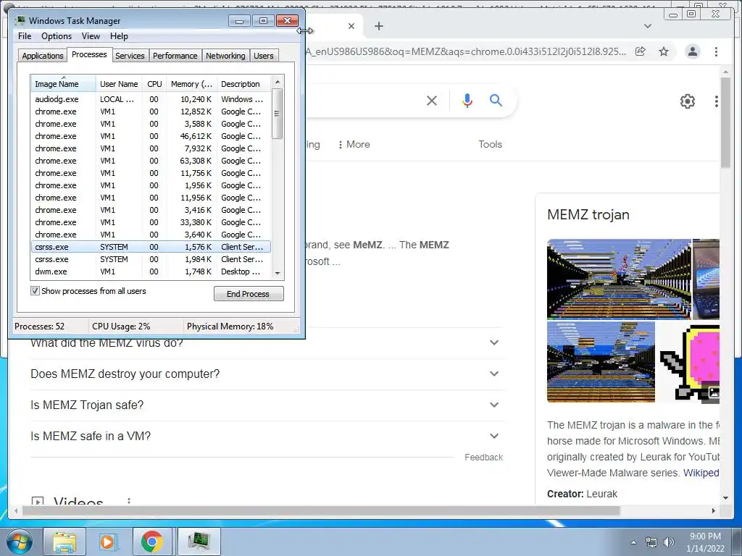
Task: Click the volume speaker tray icon
Action: click(668, 542)
